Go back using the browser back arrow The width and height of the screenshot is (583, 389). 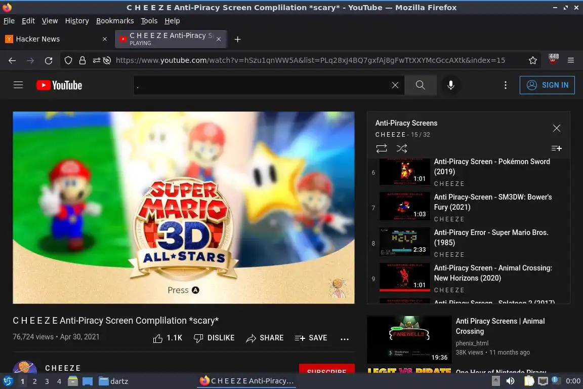12,60
